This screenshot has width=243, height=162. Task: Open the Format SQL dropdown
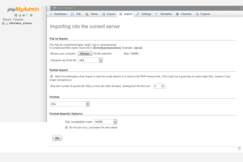pyautogui.click(x=69, y=104)
